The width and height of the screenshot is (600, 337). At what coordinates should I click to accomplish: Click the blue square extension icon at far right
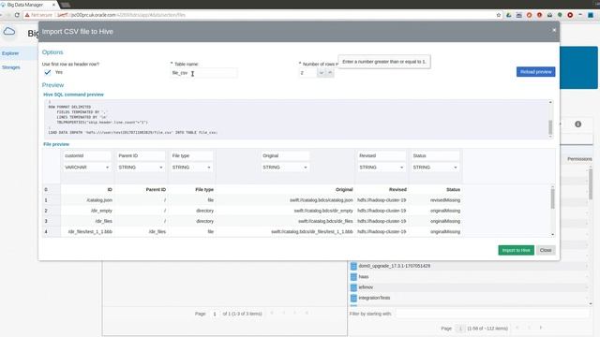coord(591,15)
